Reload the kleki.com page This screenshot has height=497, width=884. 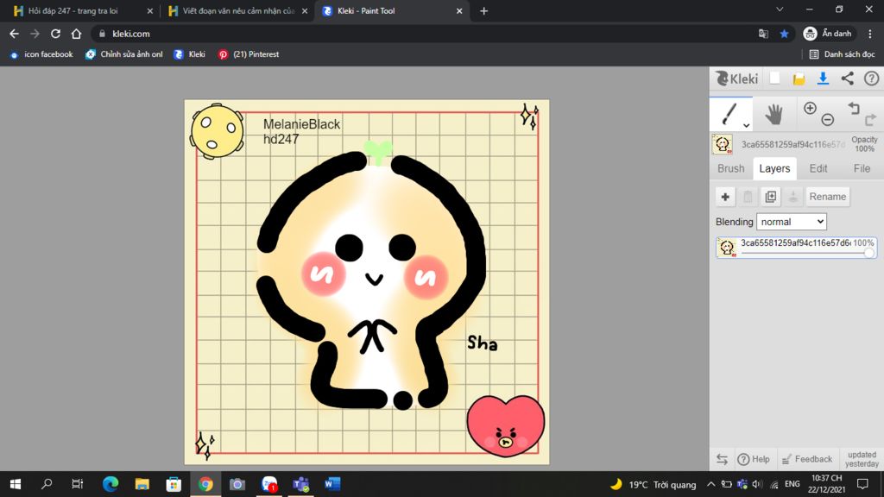tap(55, 34)
